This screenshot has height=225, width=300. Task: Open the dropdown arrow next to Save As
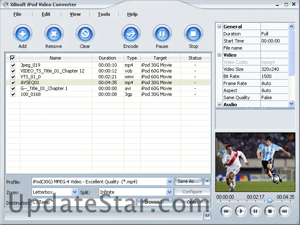pos(207,181)
